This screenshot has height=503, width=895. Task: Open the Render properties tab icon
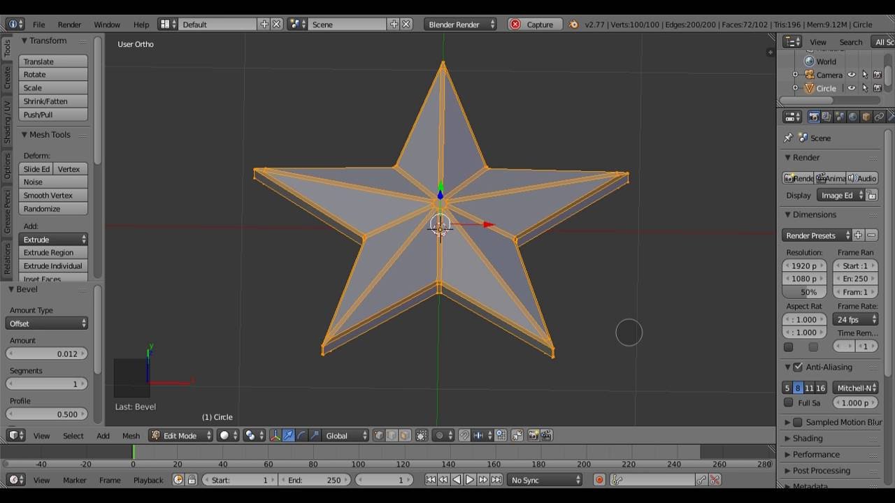coord(813,117)
